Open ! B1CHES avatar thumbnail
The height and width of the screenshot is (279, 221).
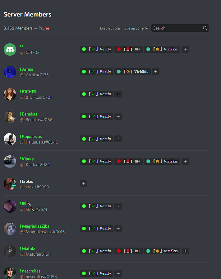10,94
